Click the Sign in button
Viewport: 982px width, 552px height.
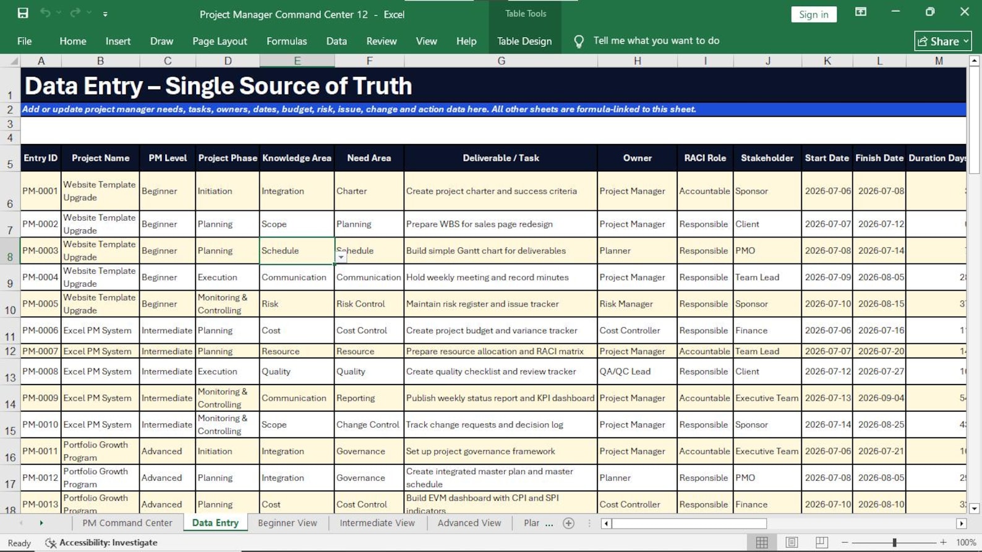814,14
